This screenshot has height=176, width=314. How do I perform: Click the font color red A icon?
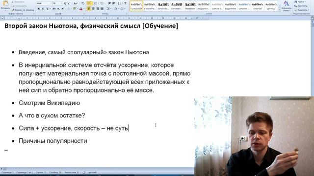[80, 9]
